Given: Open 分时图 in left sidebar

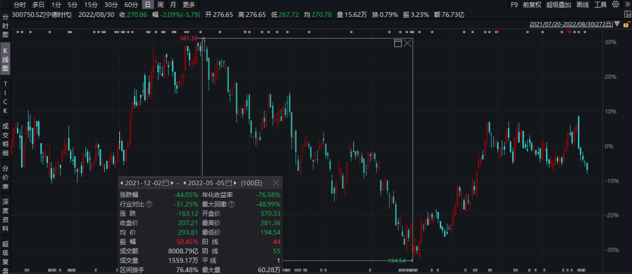Looking at the screenshot, I should (5, 26).
